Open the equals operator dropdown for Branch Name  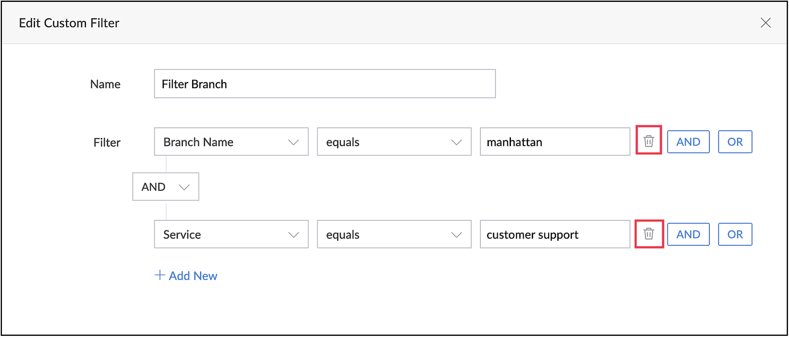point(394,142)
